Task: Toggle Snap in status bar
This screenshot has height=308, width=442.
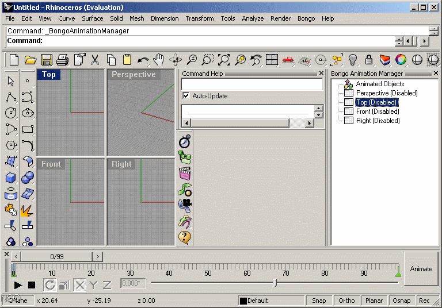Action: [x=319, y=301]
